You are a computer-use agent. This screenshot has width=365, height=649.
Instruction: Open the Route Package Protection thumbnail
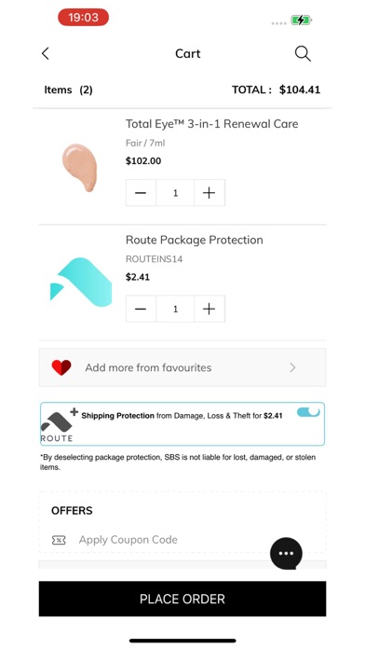(x=81, y=283)
